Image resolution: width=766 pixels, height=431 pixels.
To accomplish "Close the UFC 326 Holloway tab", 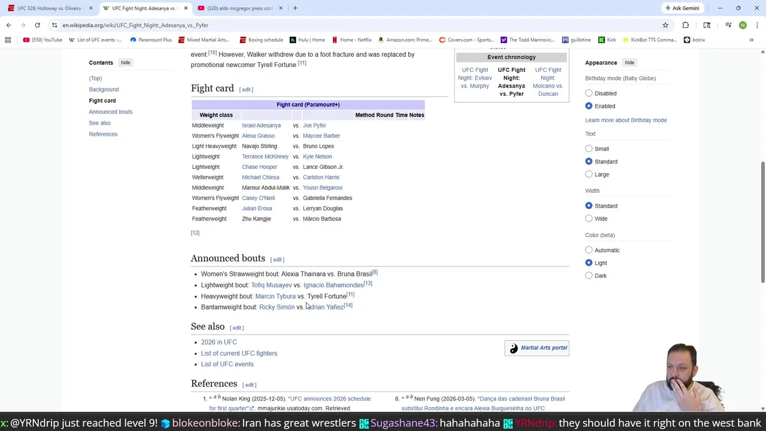I will point(91,8).
